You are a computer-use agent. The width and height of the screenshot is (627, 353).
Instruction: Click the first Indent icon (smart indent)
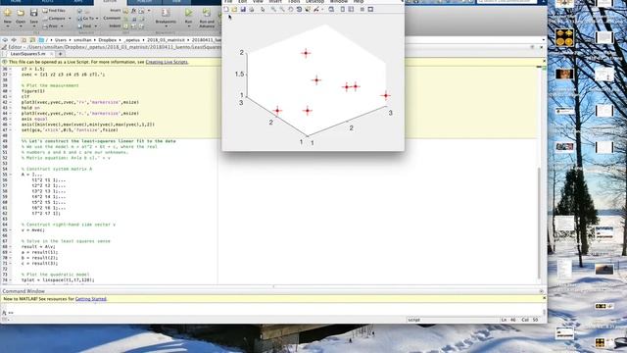[125, 26]
